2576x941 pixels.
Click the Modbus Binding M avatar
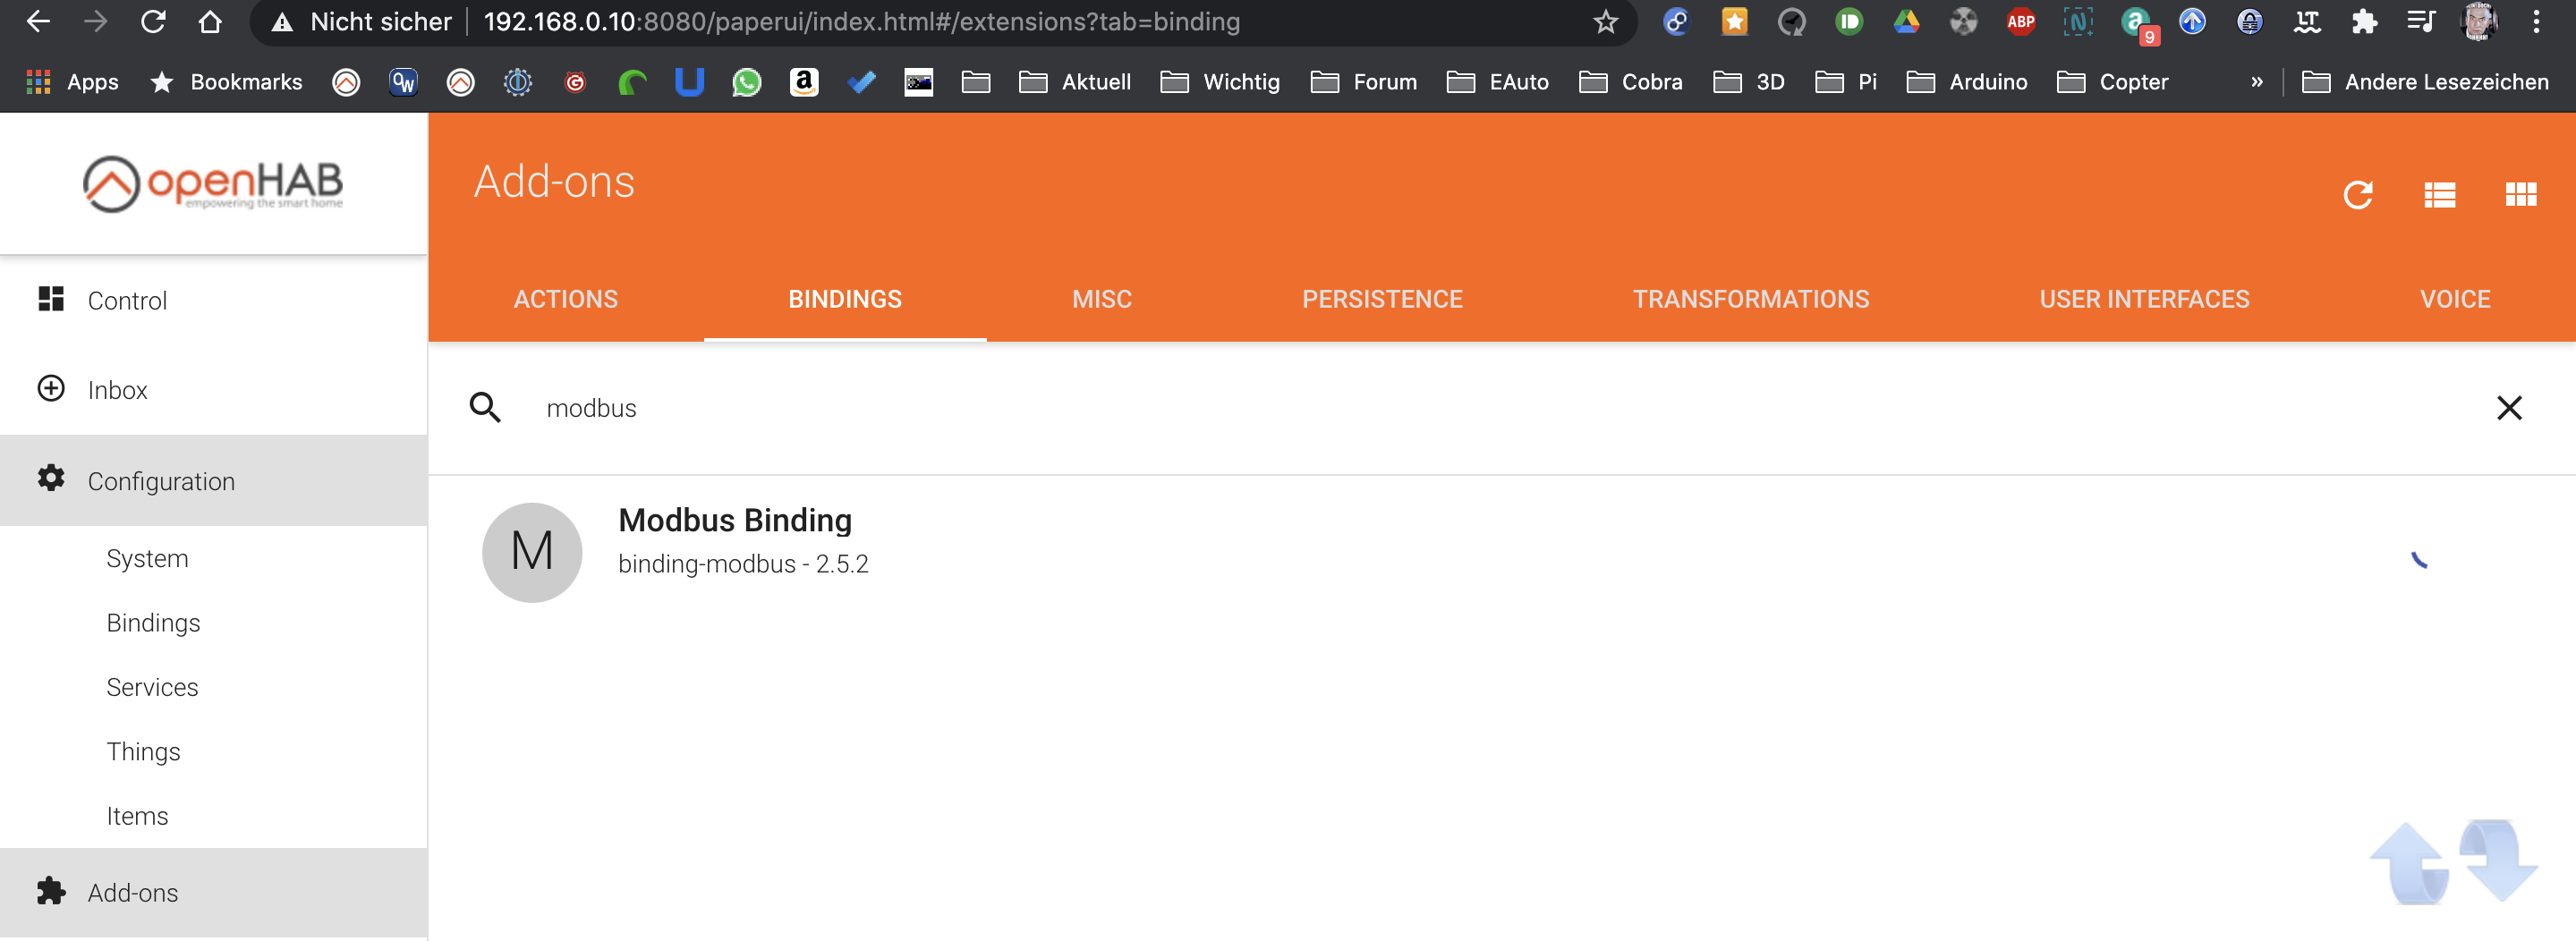[532, 552]
